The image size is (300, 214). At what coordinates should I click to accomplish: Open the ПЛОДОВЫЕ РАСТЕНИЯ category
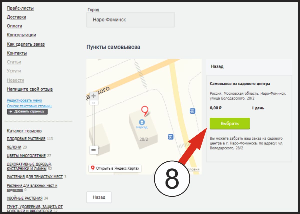(26, 139)
